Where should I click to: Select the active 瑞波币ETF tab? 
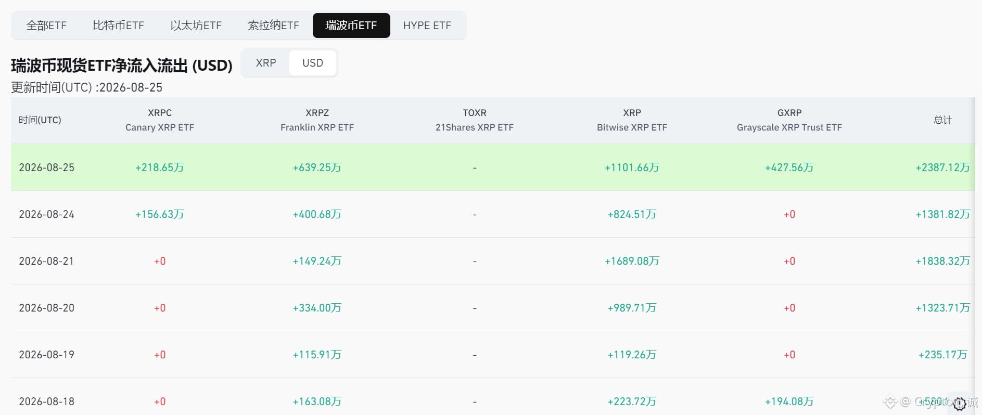(351, 25)
